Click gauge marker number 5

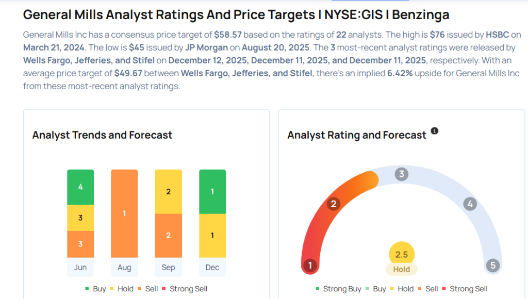(x=492, y=266)
